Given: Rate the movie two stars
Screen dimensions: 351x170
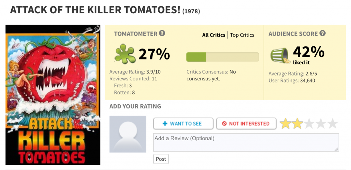Looking at the screenshot, I should [297, 123].
